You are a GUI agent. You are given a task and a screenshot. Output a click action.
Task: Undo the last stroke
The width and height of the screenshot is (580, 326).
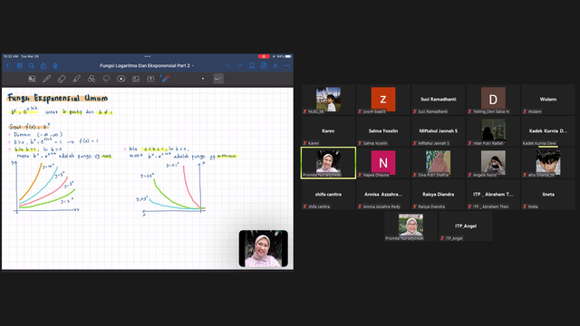[x=228, y=66]
